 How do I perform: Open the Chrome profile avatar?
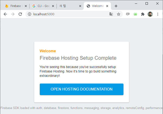(150, 14)
